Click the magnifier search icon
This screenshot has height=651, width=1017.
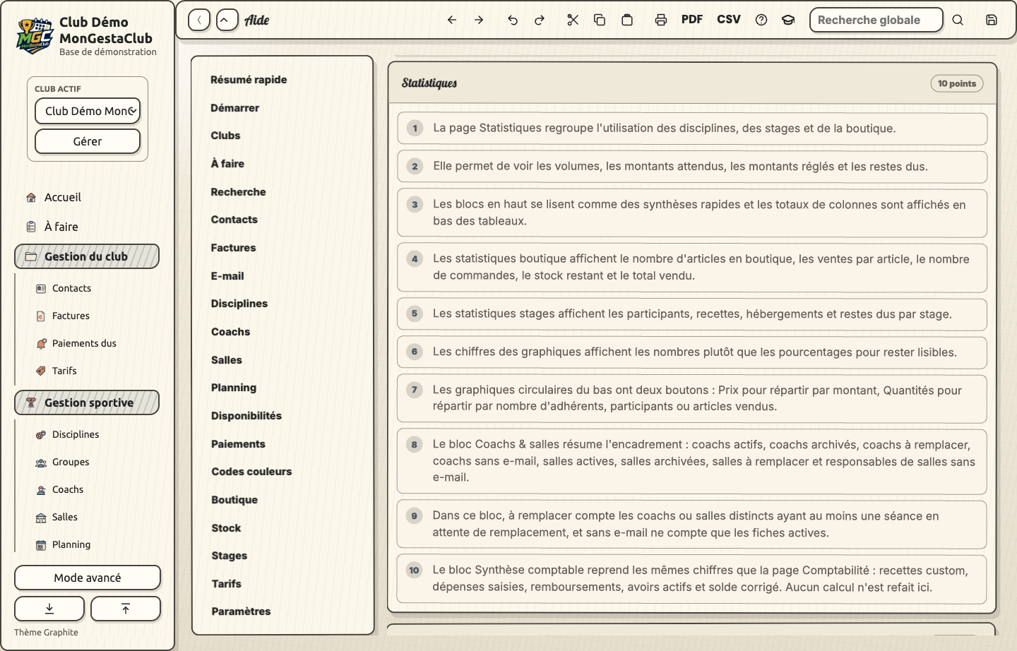click(958, 20)
